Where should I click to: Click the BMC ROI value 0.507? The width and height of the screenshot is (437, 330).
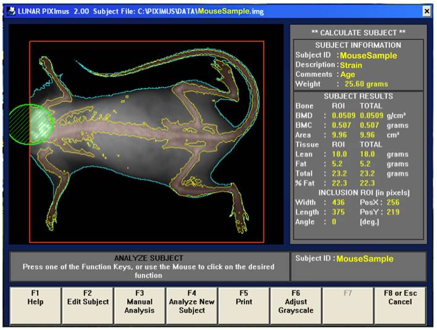341,125
